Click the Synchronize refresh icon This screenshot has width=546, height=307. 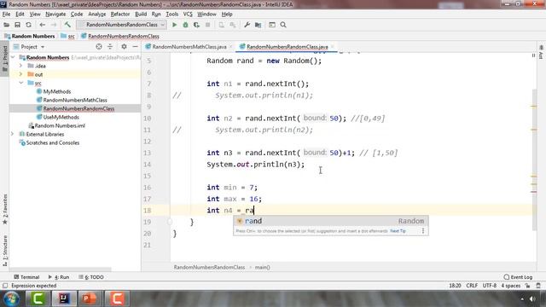(28, 25)
